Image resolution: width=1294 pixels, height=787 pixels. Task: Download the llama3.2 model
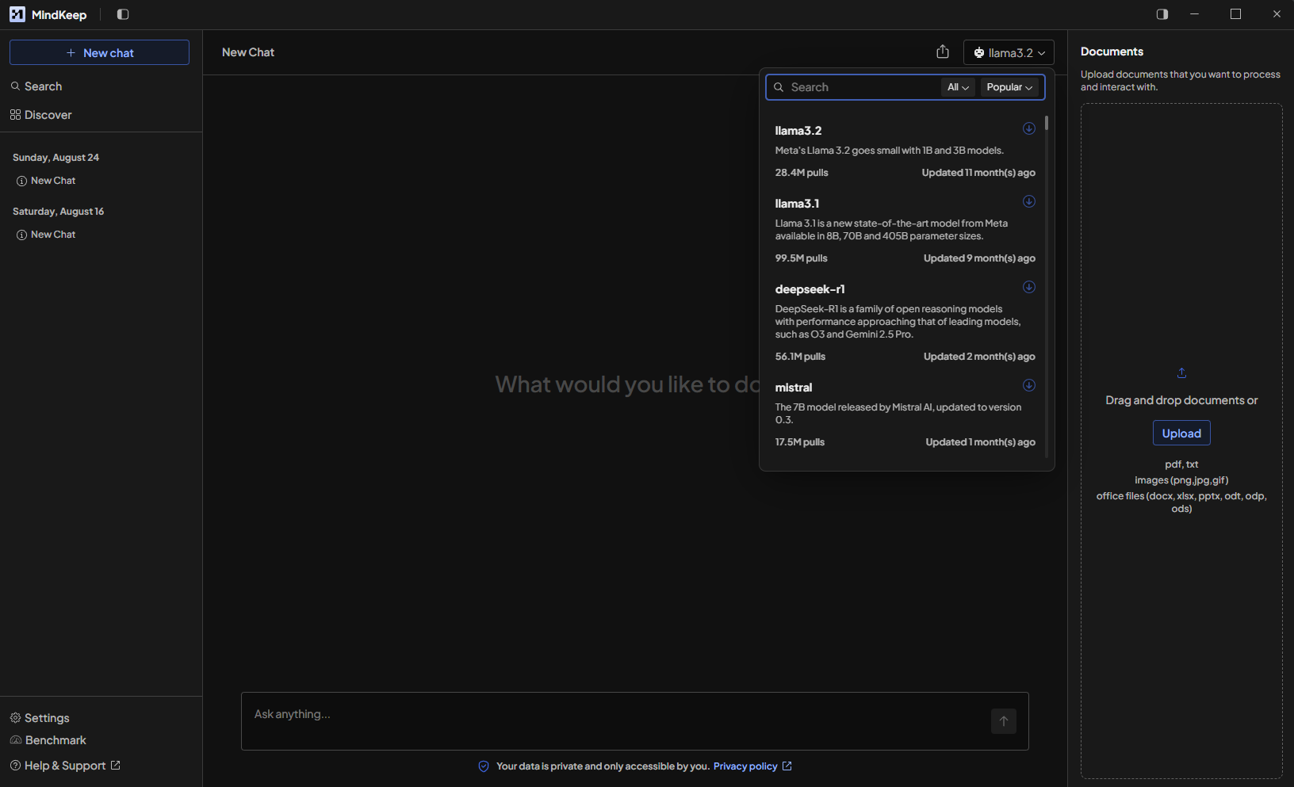pyautogui.click(x=1029, y=128)
